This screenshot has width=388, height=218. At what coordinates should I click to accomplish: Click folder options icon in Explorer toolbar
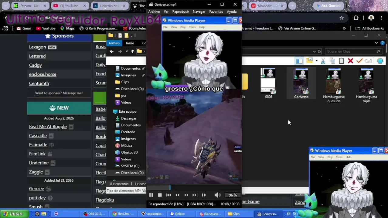pos(309,61)
